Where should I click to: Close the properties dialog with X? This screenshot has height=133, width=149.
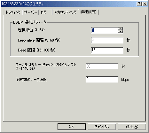point(145,4)
